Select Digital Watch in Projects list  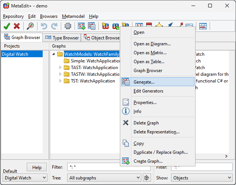[14, 54]
